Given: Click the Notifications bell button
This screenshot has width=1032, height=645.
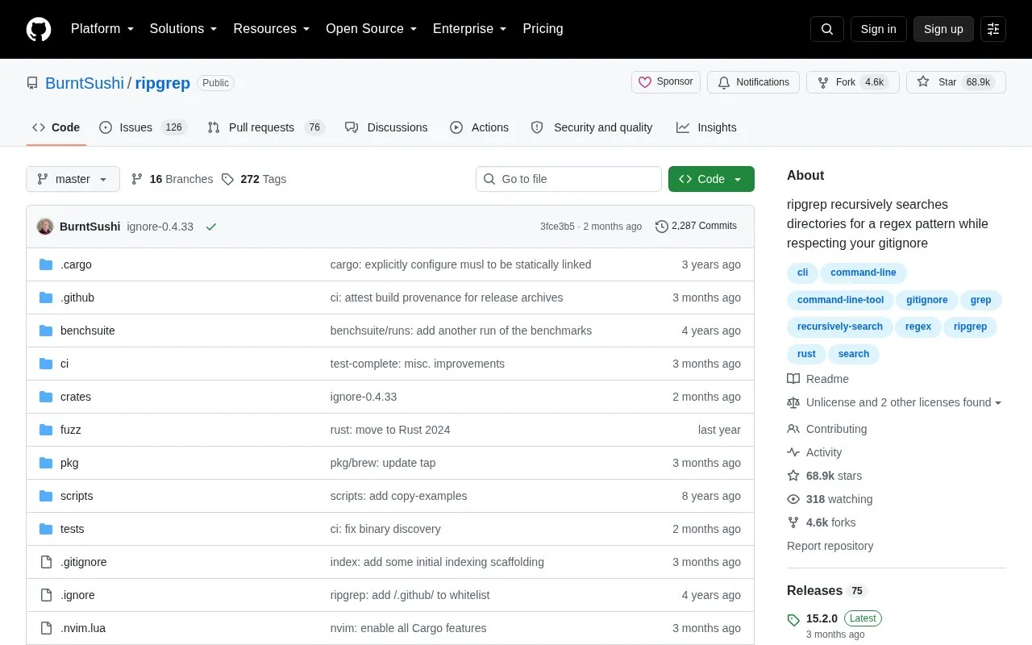Looking at the screenshot, I should 753,82.
